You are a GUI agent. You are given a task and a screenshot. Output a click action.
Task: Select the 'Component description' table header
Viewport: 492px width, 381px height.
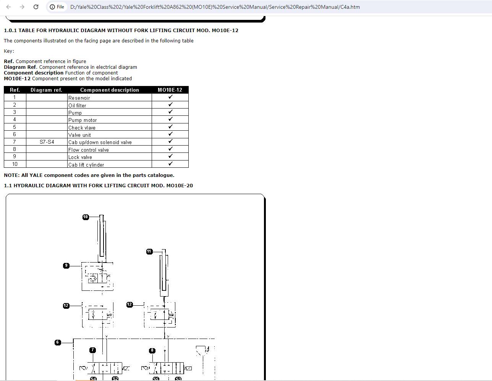(x=110, y=90)
